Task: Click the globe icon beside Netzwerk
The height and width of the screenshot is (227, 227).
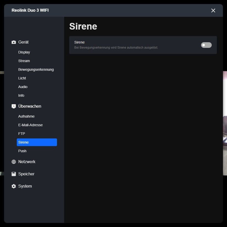Action: click(x=14, y=162)
